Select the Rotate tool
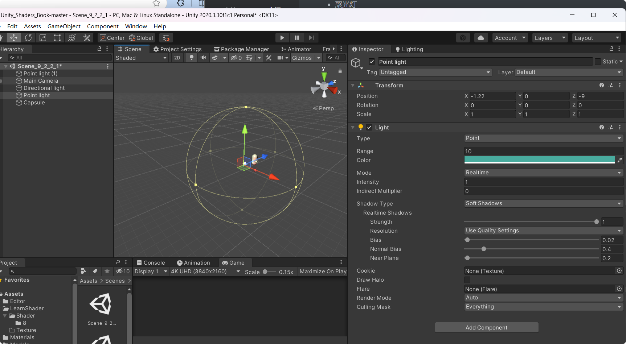 click(28, 38)
